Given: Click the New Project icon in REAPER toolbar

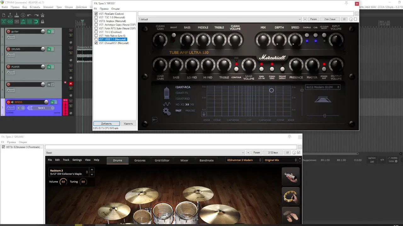Looking at the screenshot, I should click(x=4, y=15).
